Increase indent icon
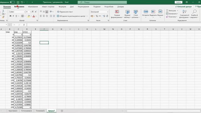The image size is (201, 113). (54, 16)
